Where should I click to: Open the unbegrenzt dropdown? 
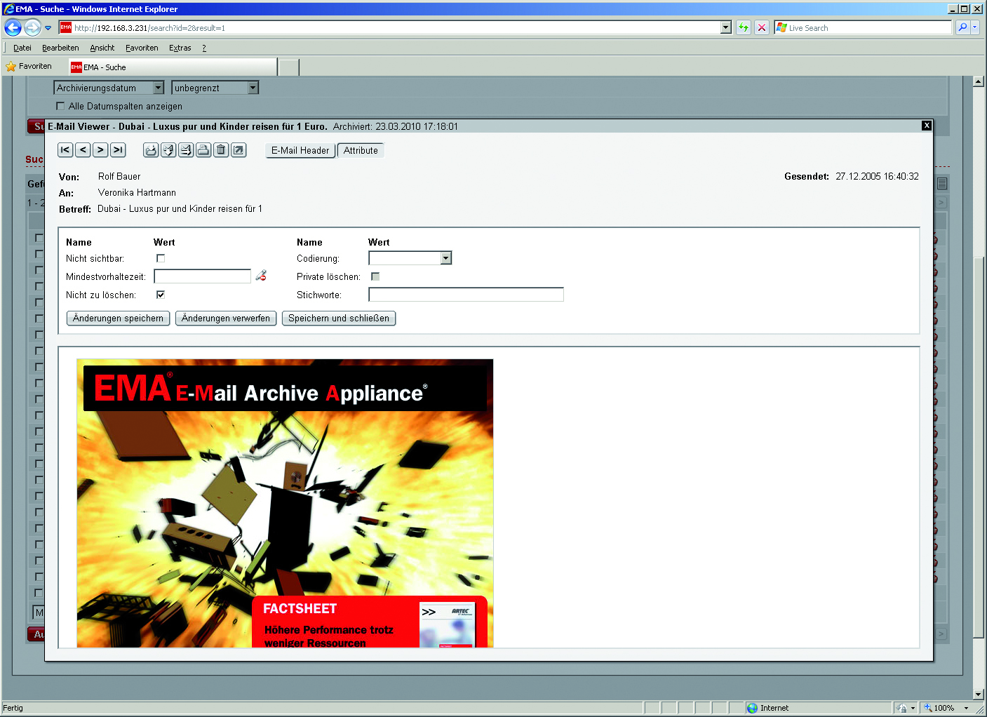253,88
